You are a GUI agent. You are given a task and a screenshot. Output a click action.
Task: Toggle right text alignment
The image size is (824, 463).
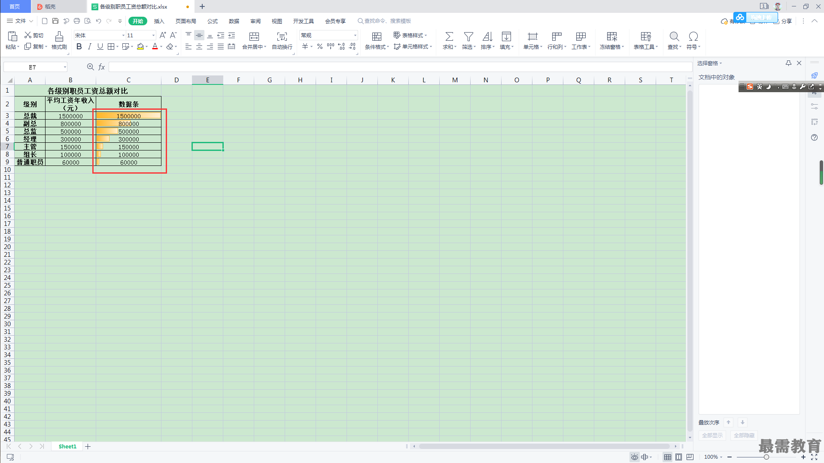210,46
